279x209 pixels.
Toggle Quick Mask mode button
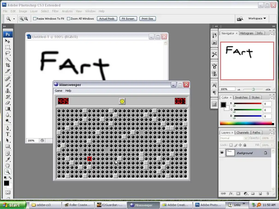pos(8,192)
